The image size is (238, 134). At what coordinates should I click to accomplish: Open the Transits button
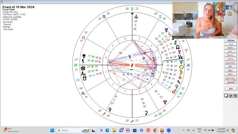[231, 59]
